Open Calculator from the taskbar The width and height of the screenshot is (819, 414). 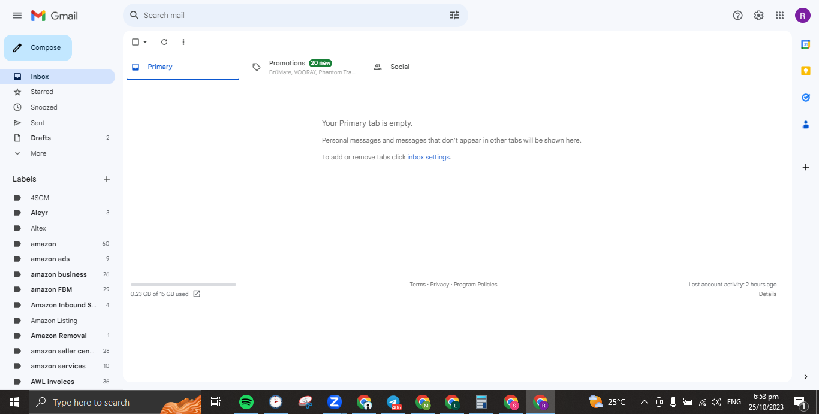tap(481, 402)
